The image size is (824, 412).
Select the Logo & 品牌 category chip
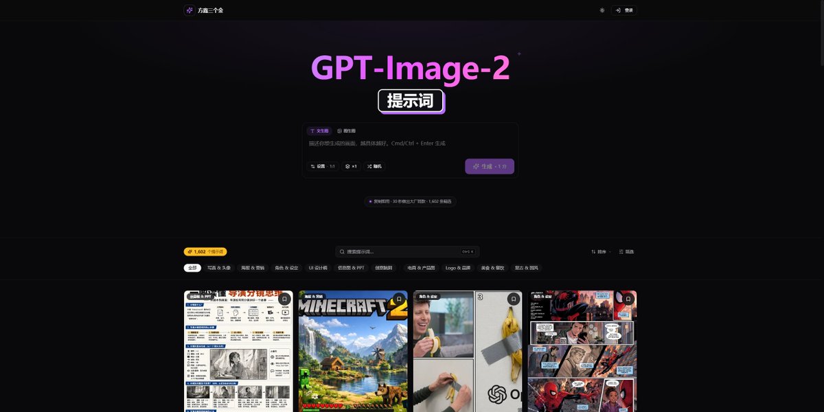458,268
